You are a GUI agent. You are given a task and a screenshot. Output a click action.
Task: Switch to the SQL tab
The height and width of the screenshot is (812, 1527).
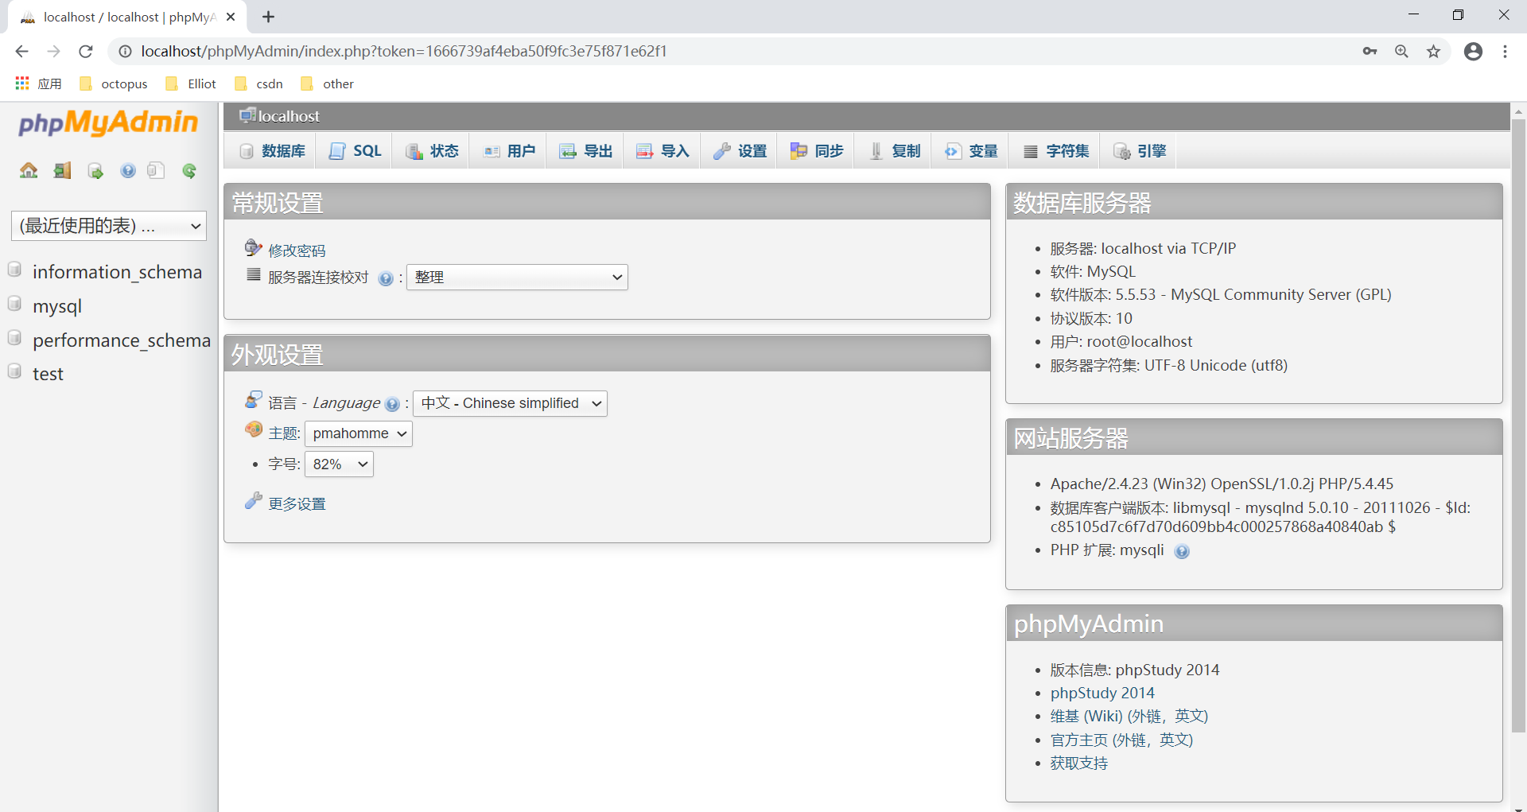pyautogui.click(x=356, y=151)
